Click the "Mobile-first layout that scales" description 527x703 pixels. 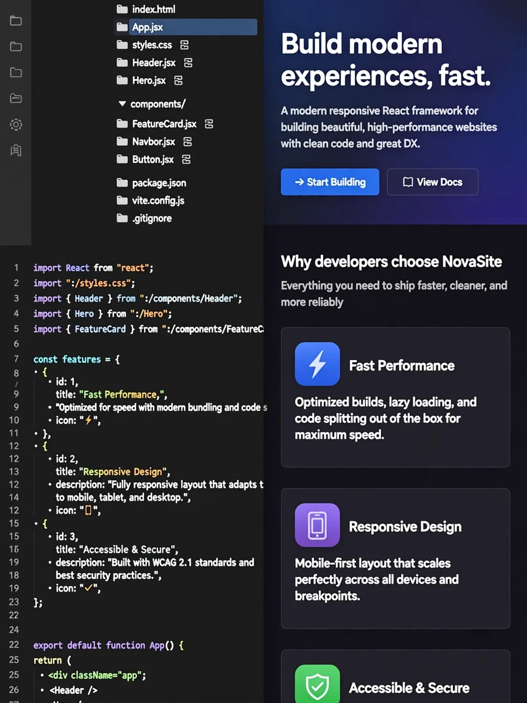pyautogui.click(x=377, y=579)
